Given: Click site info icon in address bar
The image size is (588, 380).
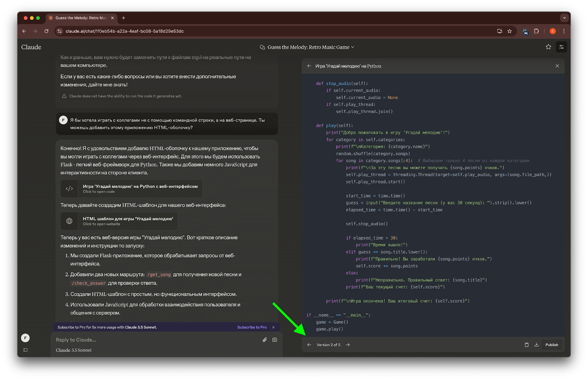Looking at the screenshot, I should pos(60,31).
